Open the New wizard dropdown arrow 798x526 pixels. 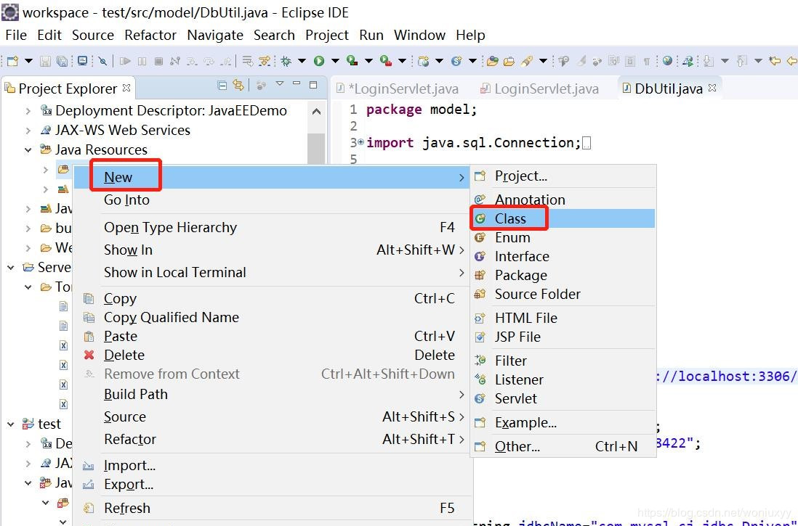(x=29, y=61)
